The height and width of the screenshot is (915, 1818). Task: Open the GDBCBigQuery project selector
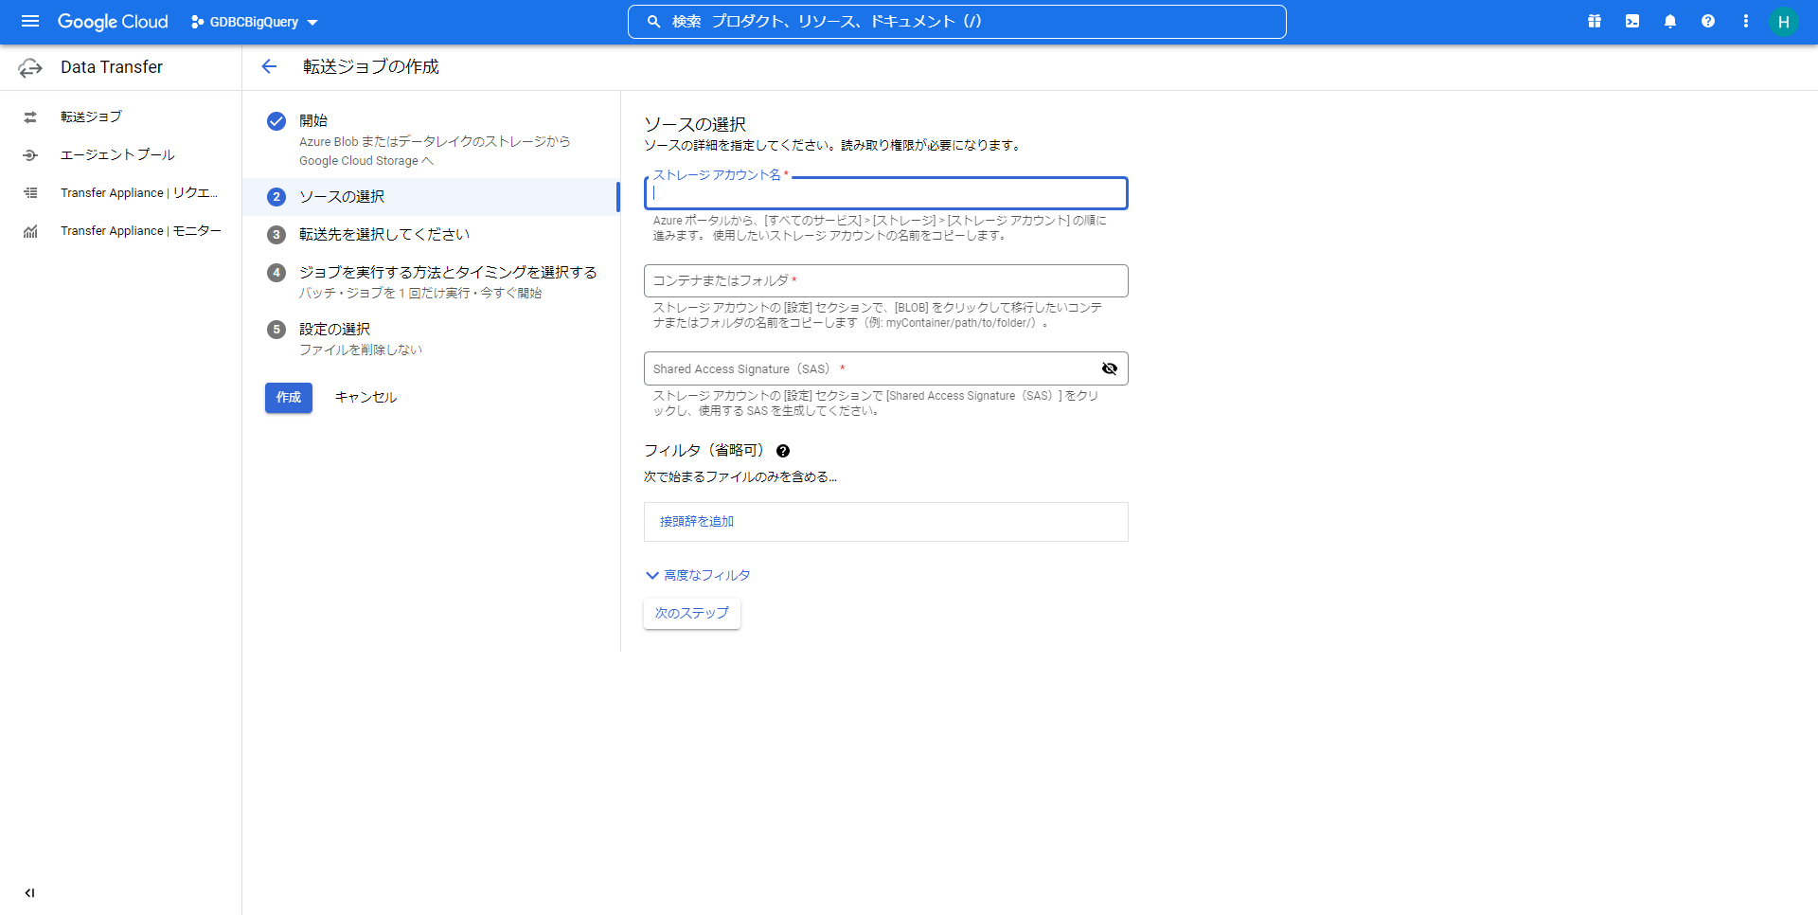point(255,22)
